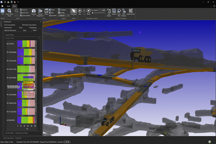Open the Camera dropdown

(x=34, y=12)
